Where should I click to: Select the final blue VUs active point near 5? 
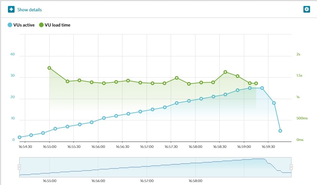coord(280,131)
